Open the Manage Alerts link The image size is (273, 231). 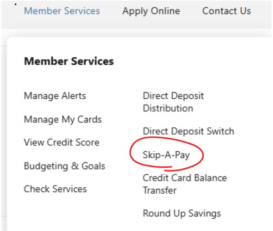(55, 96)
